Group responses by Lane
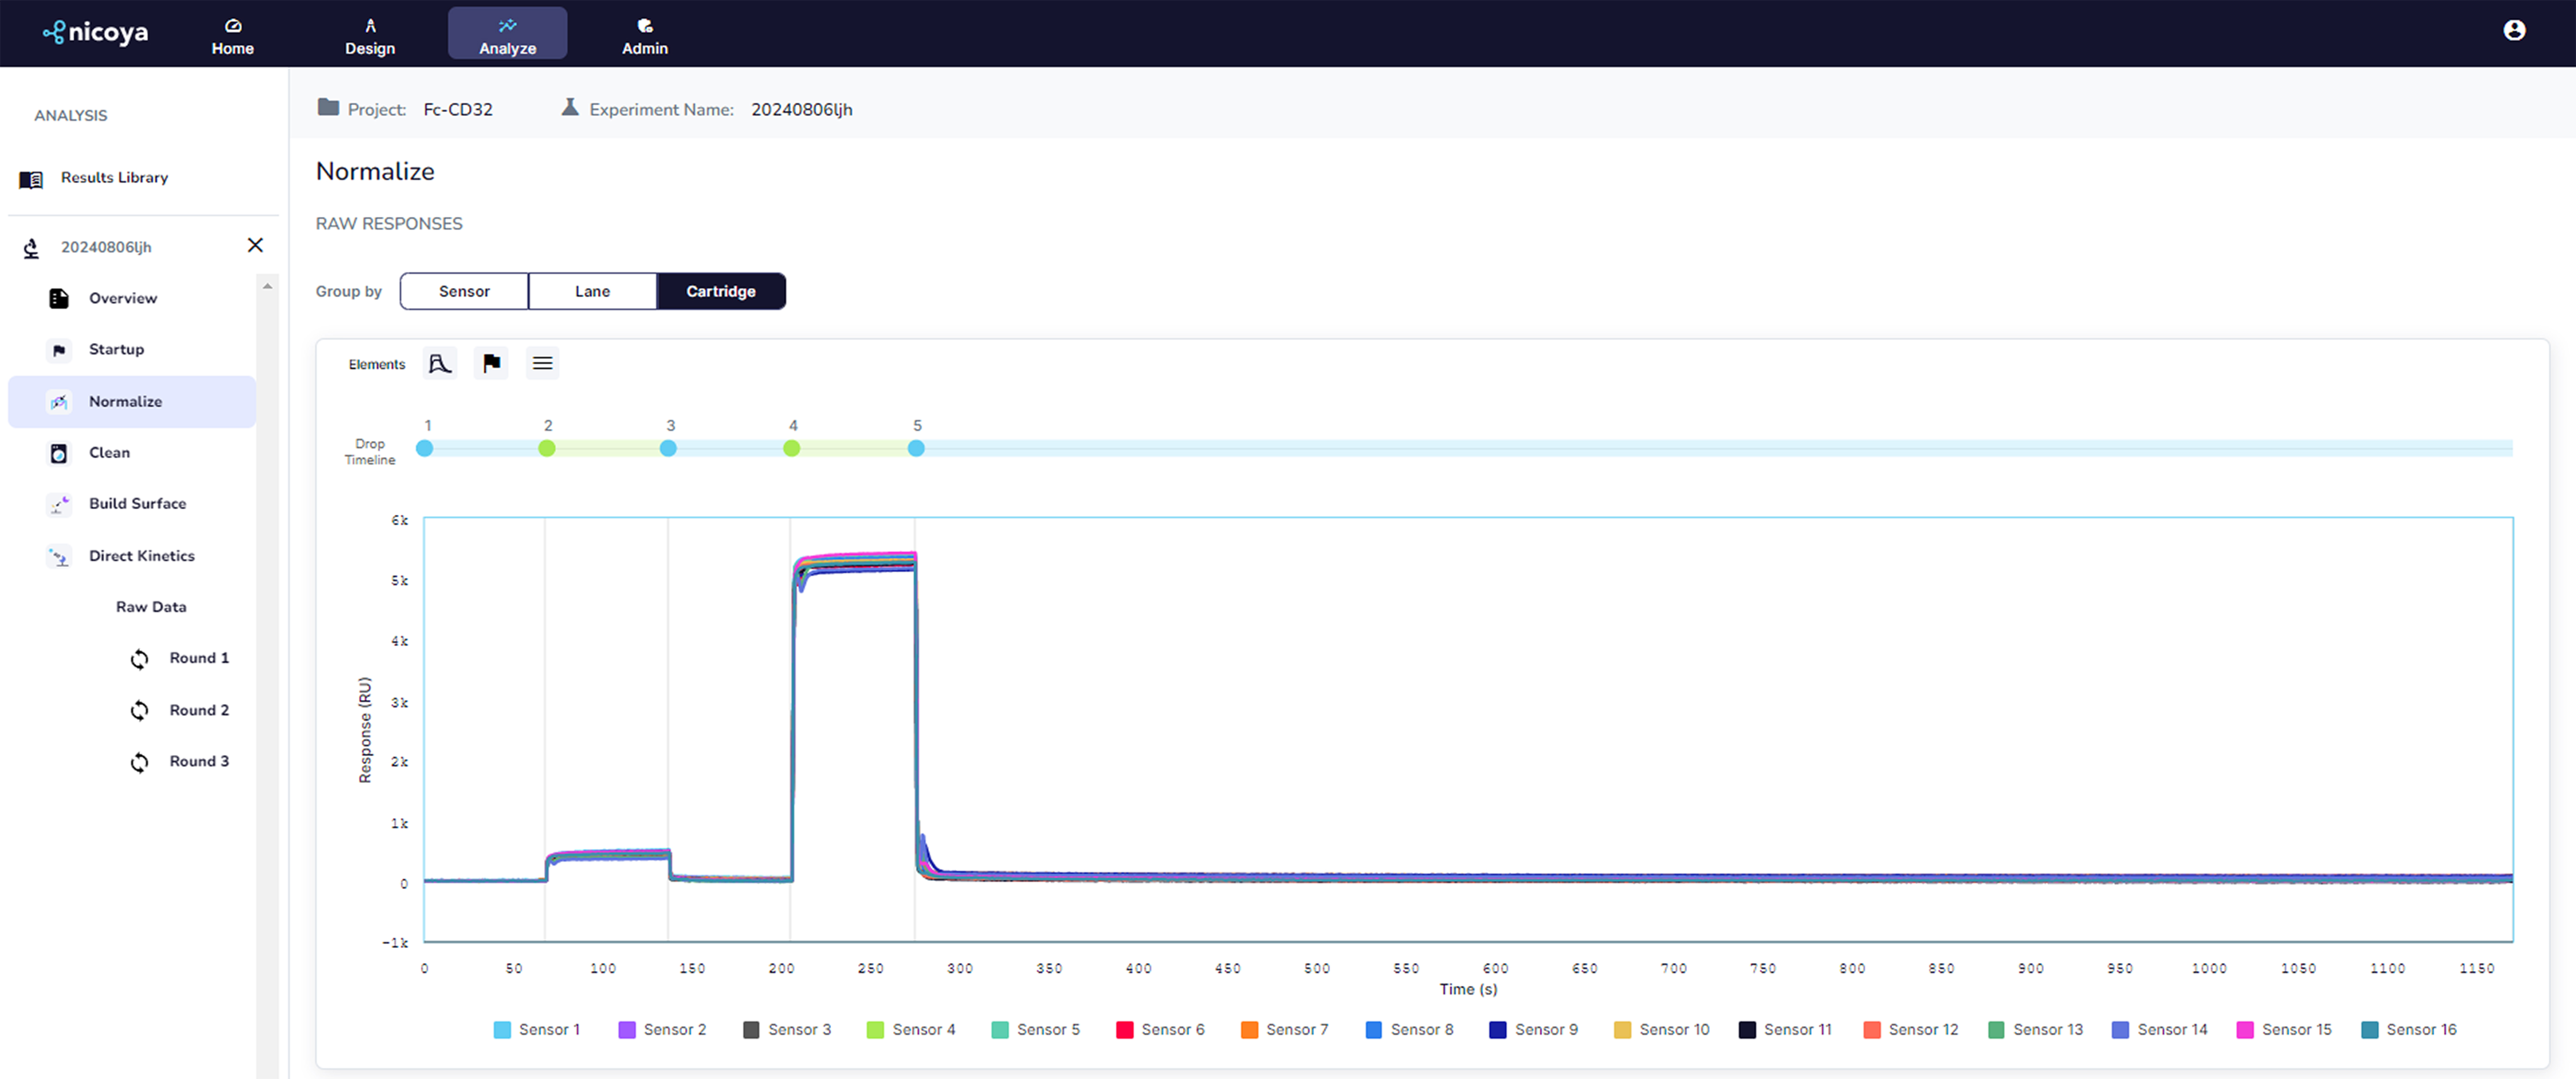Screen dimensions: 2576x1079 [592, 291]
